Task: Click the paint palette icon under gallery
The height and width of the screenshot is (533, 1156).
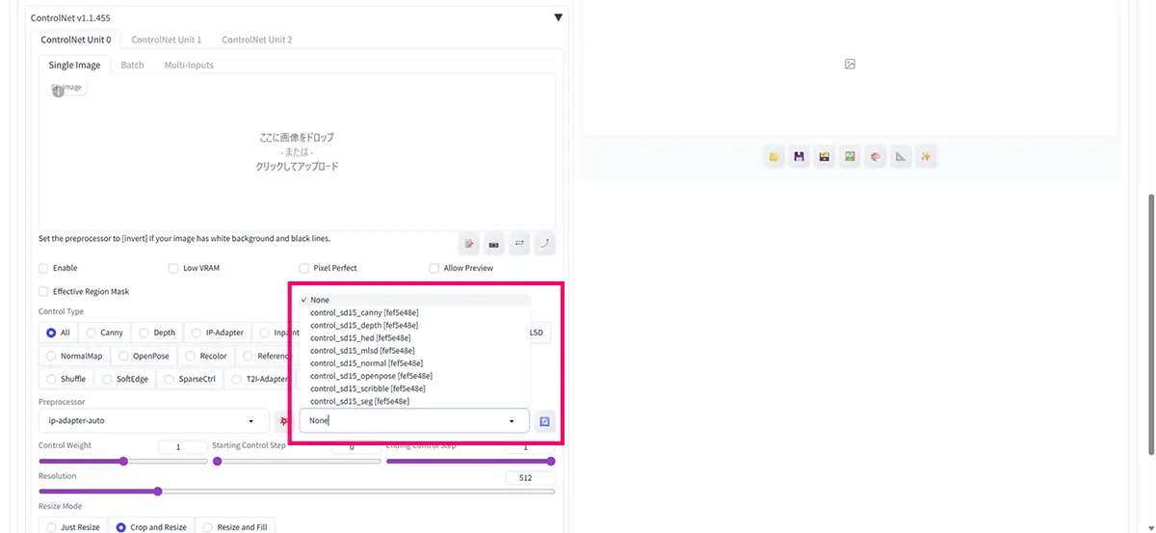Action: coord(875,157)
